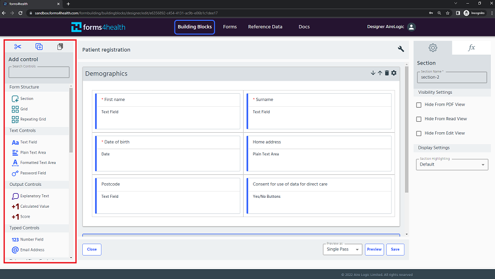Move Demographics section up
Screen dimensions: 495x279
tap(380, 73)
